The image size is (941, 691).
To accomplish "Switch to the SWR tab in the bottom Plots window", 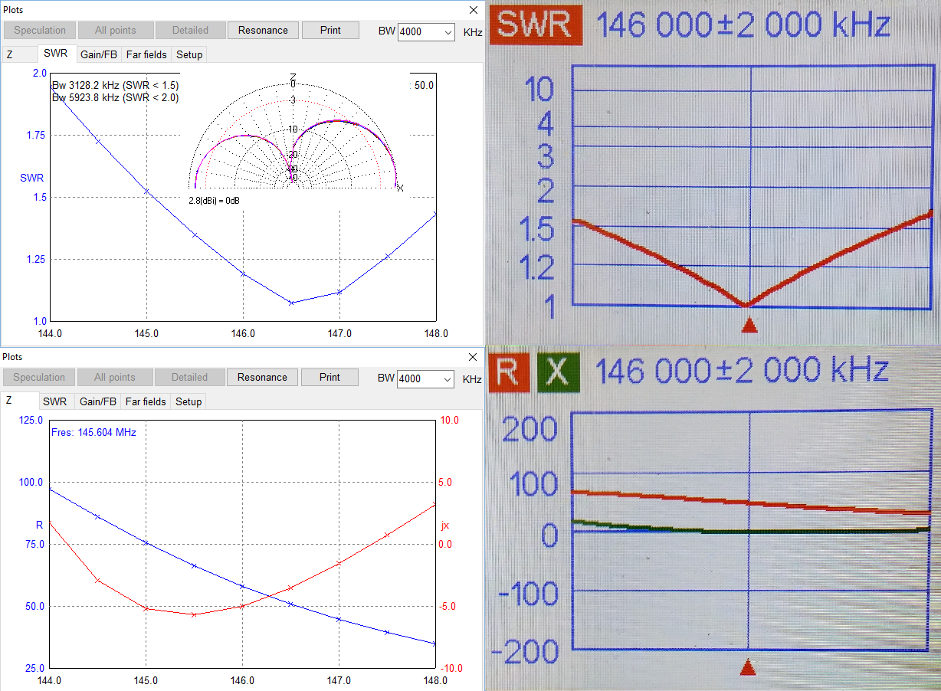I will [x=54, y=401].
